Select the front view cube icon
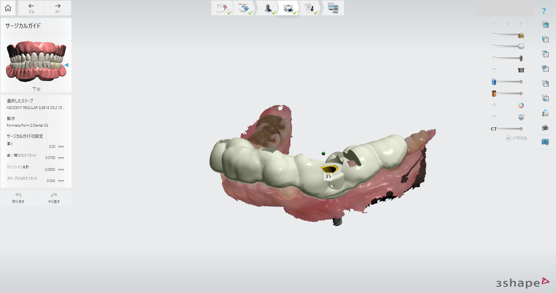Image resolution: width=556 pixels, height=293 pixels. [x=545, y=25]
